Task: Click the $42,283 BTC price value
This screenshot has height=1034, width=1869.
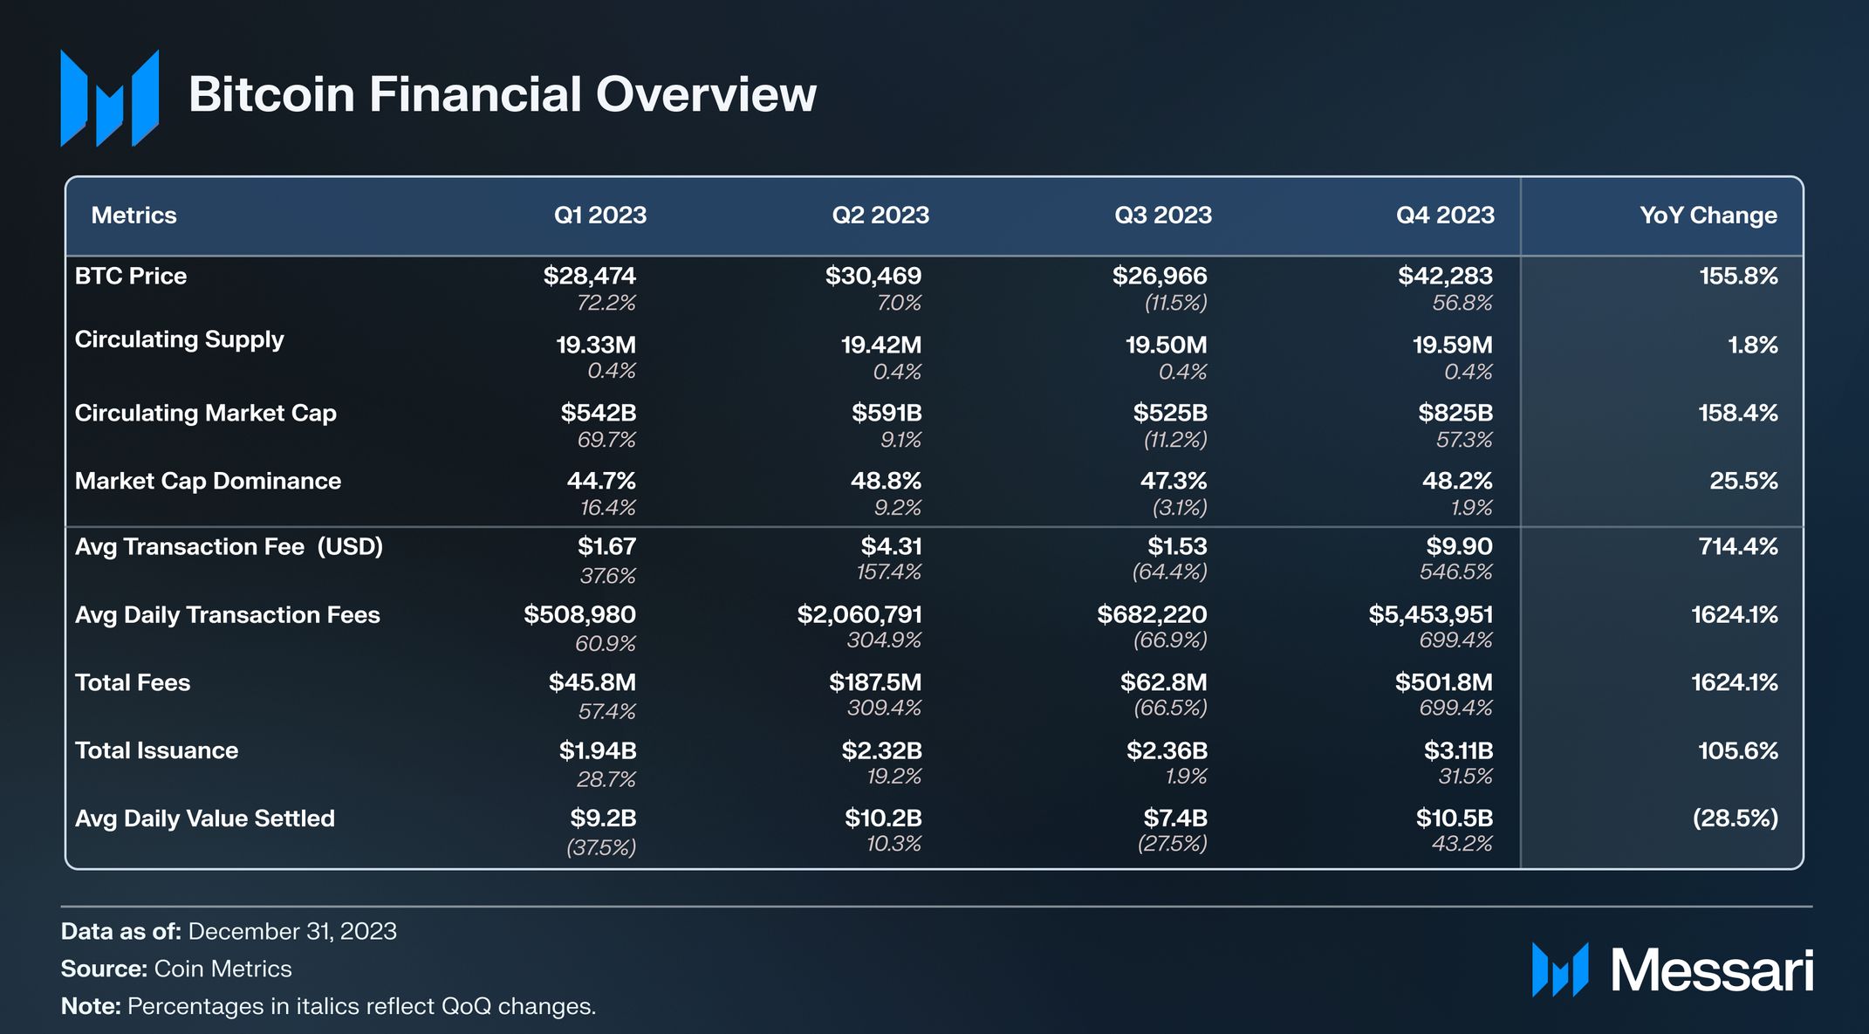Action: pyautogui.click(x=1445, y=276)
